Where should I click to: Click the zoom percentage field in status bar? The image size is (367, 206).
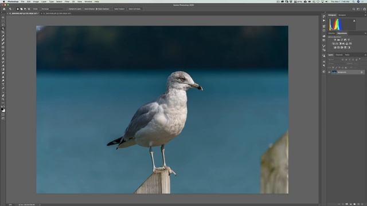click(10, 205)
